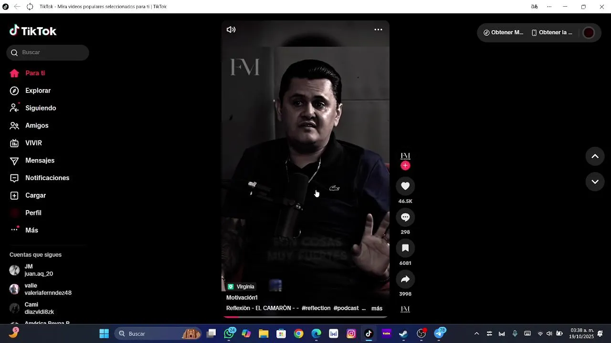Open the Windows Start menu
The height and width of the screenshot is (343, 611).
(104, 333)
